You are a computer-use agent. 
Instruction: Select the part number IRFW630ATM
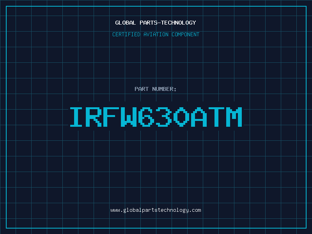156,117
